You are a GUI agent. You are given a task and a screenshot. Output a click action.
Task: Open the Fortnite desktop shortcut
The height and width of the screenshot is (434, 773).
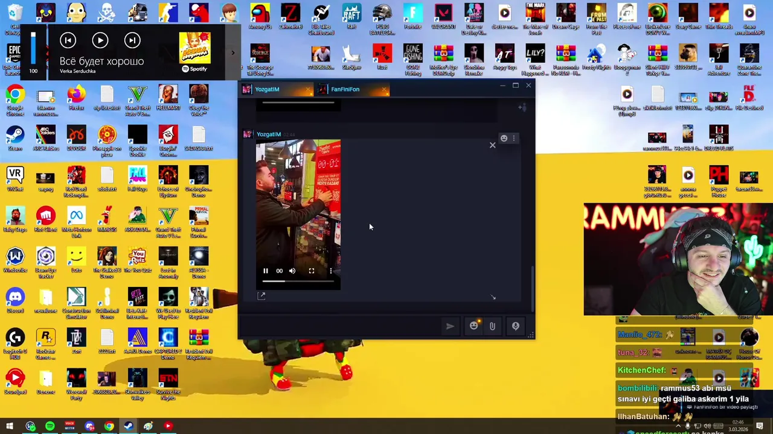click(x=412, y=17)
